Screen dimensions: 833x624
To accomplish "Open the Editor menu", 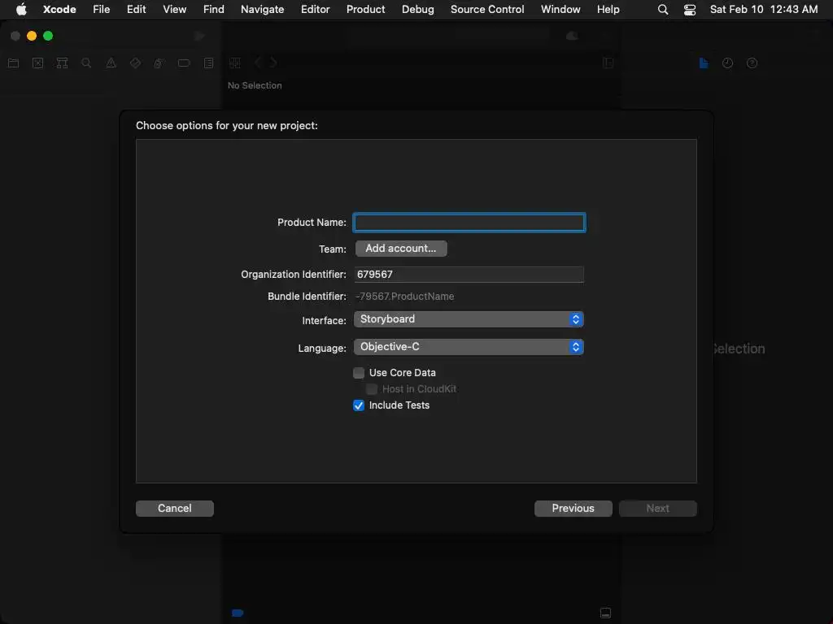I will [315, 10].
